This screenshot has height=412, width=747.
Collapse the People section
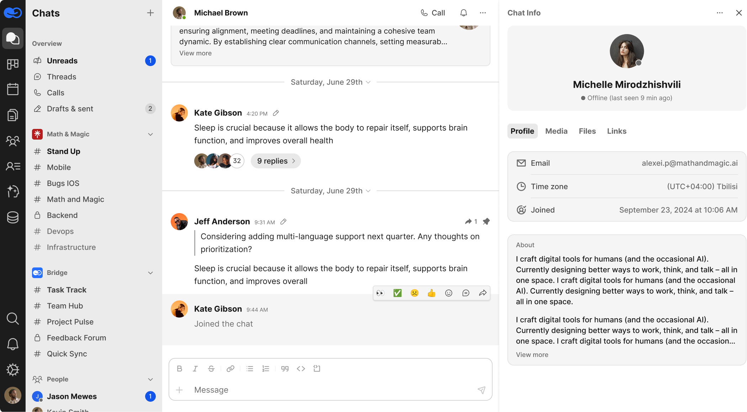[x=150, y=379]
